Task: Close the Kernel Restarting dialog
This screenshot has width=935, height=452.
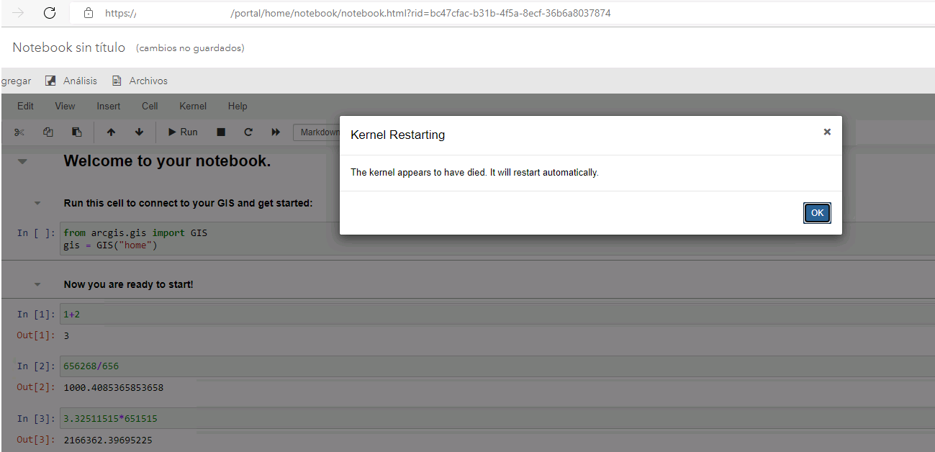Action: click(x=826, y=132)
